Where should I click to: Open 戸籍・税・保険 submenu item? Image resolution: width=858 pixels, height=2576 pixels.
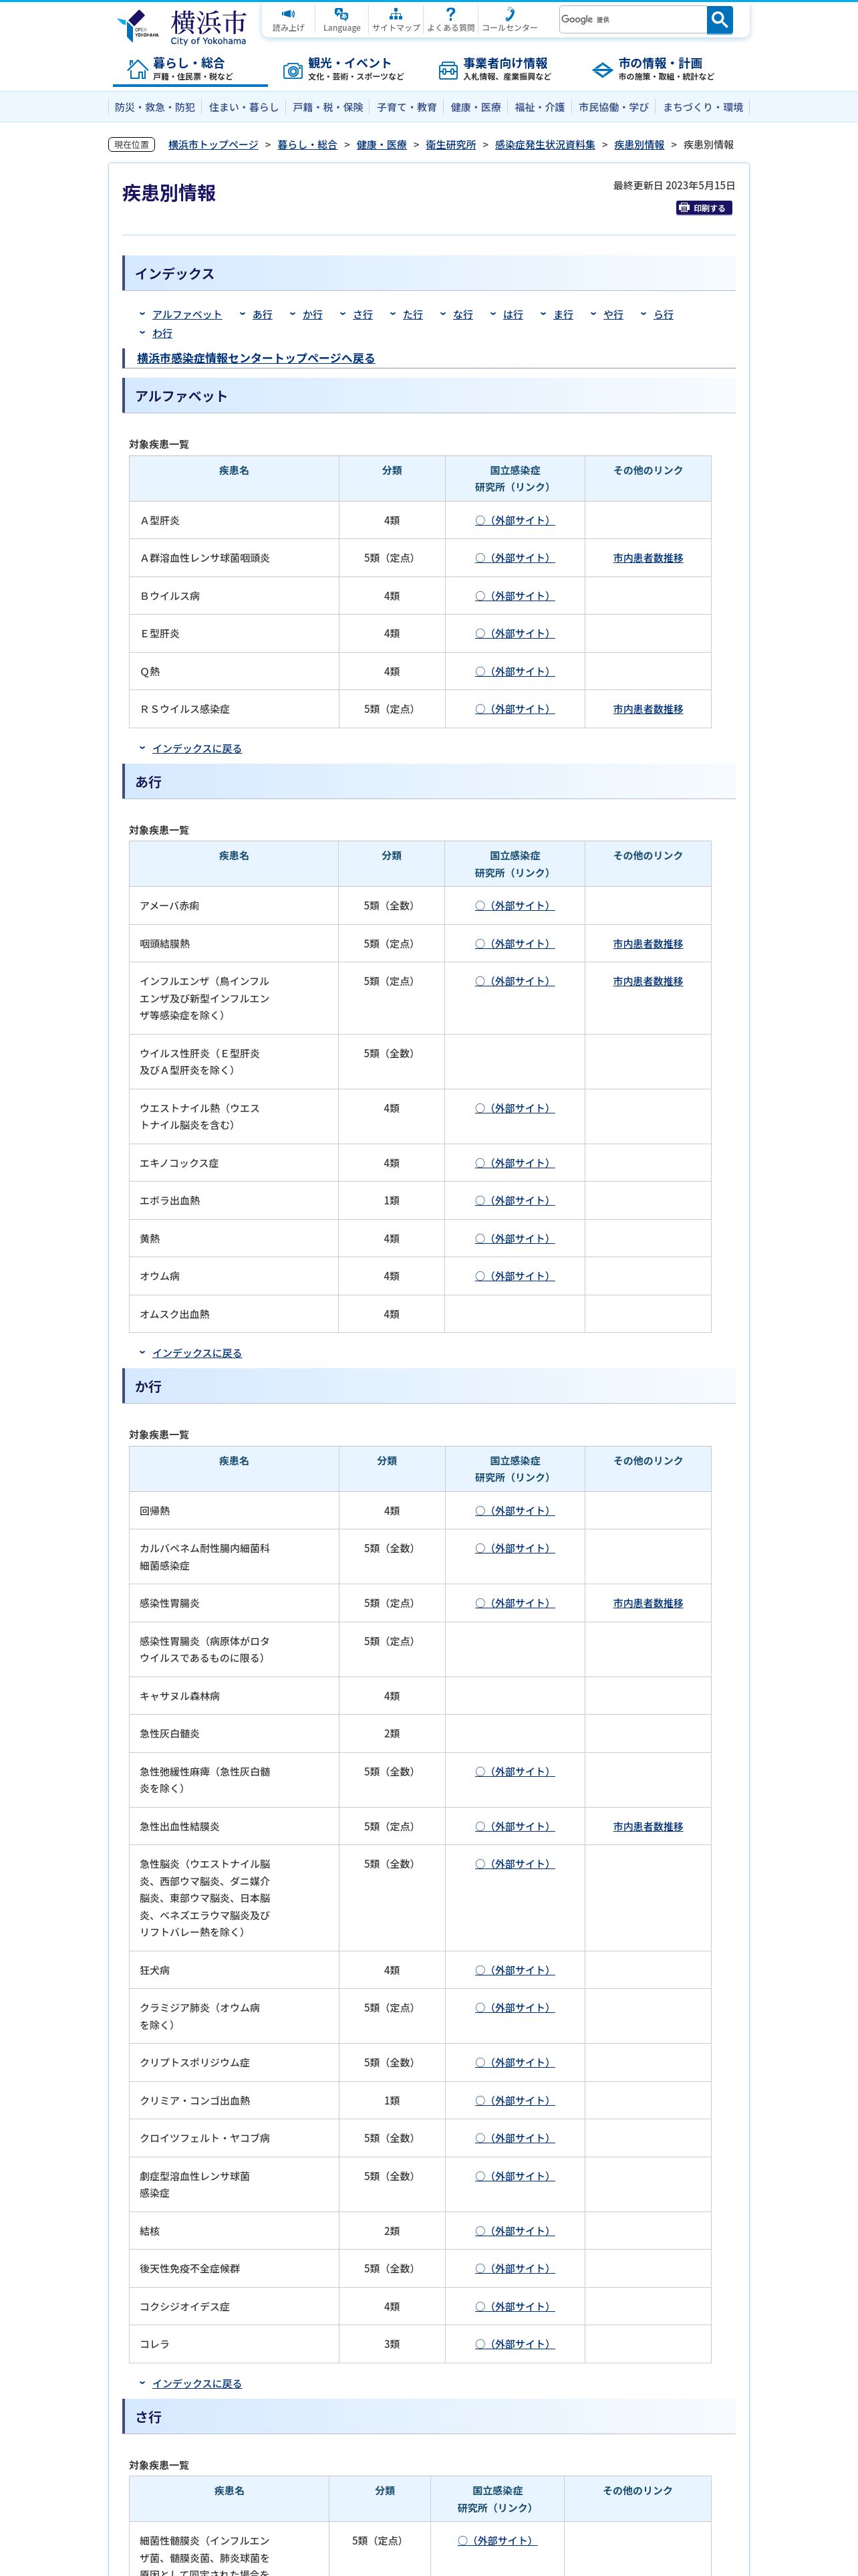[327, 107]
